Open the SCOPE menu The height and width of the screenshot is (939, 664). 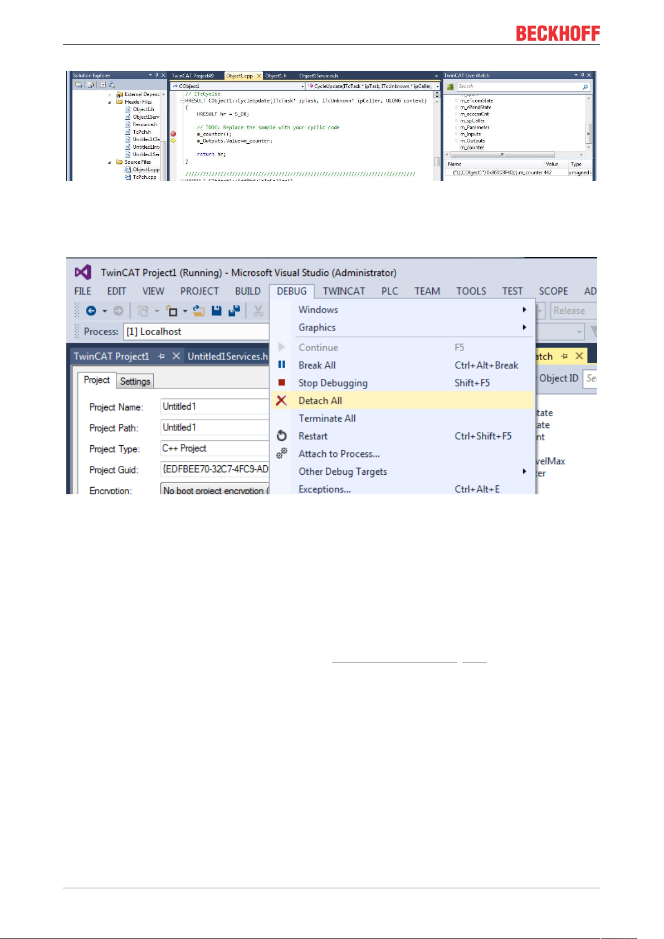(x=554, y=291)
